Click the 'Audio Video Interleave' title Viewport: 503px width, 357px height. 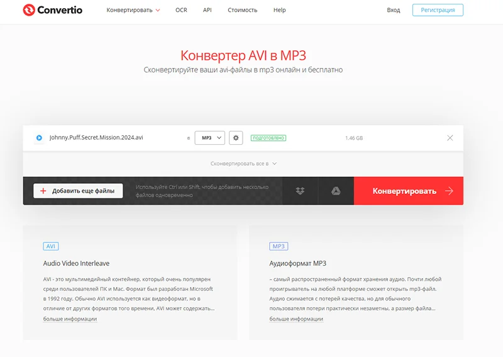click(76, 263)
